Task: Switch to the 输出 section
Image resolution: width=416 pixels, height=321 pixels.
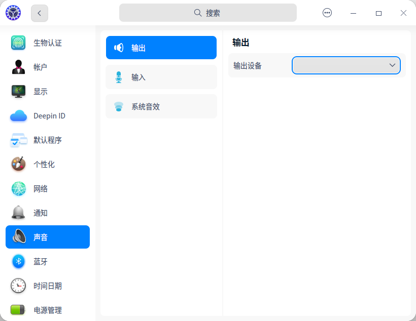Action: (161, 48)
